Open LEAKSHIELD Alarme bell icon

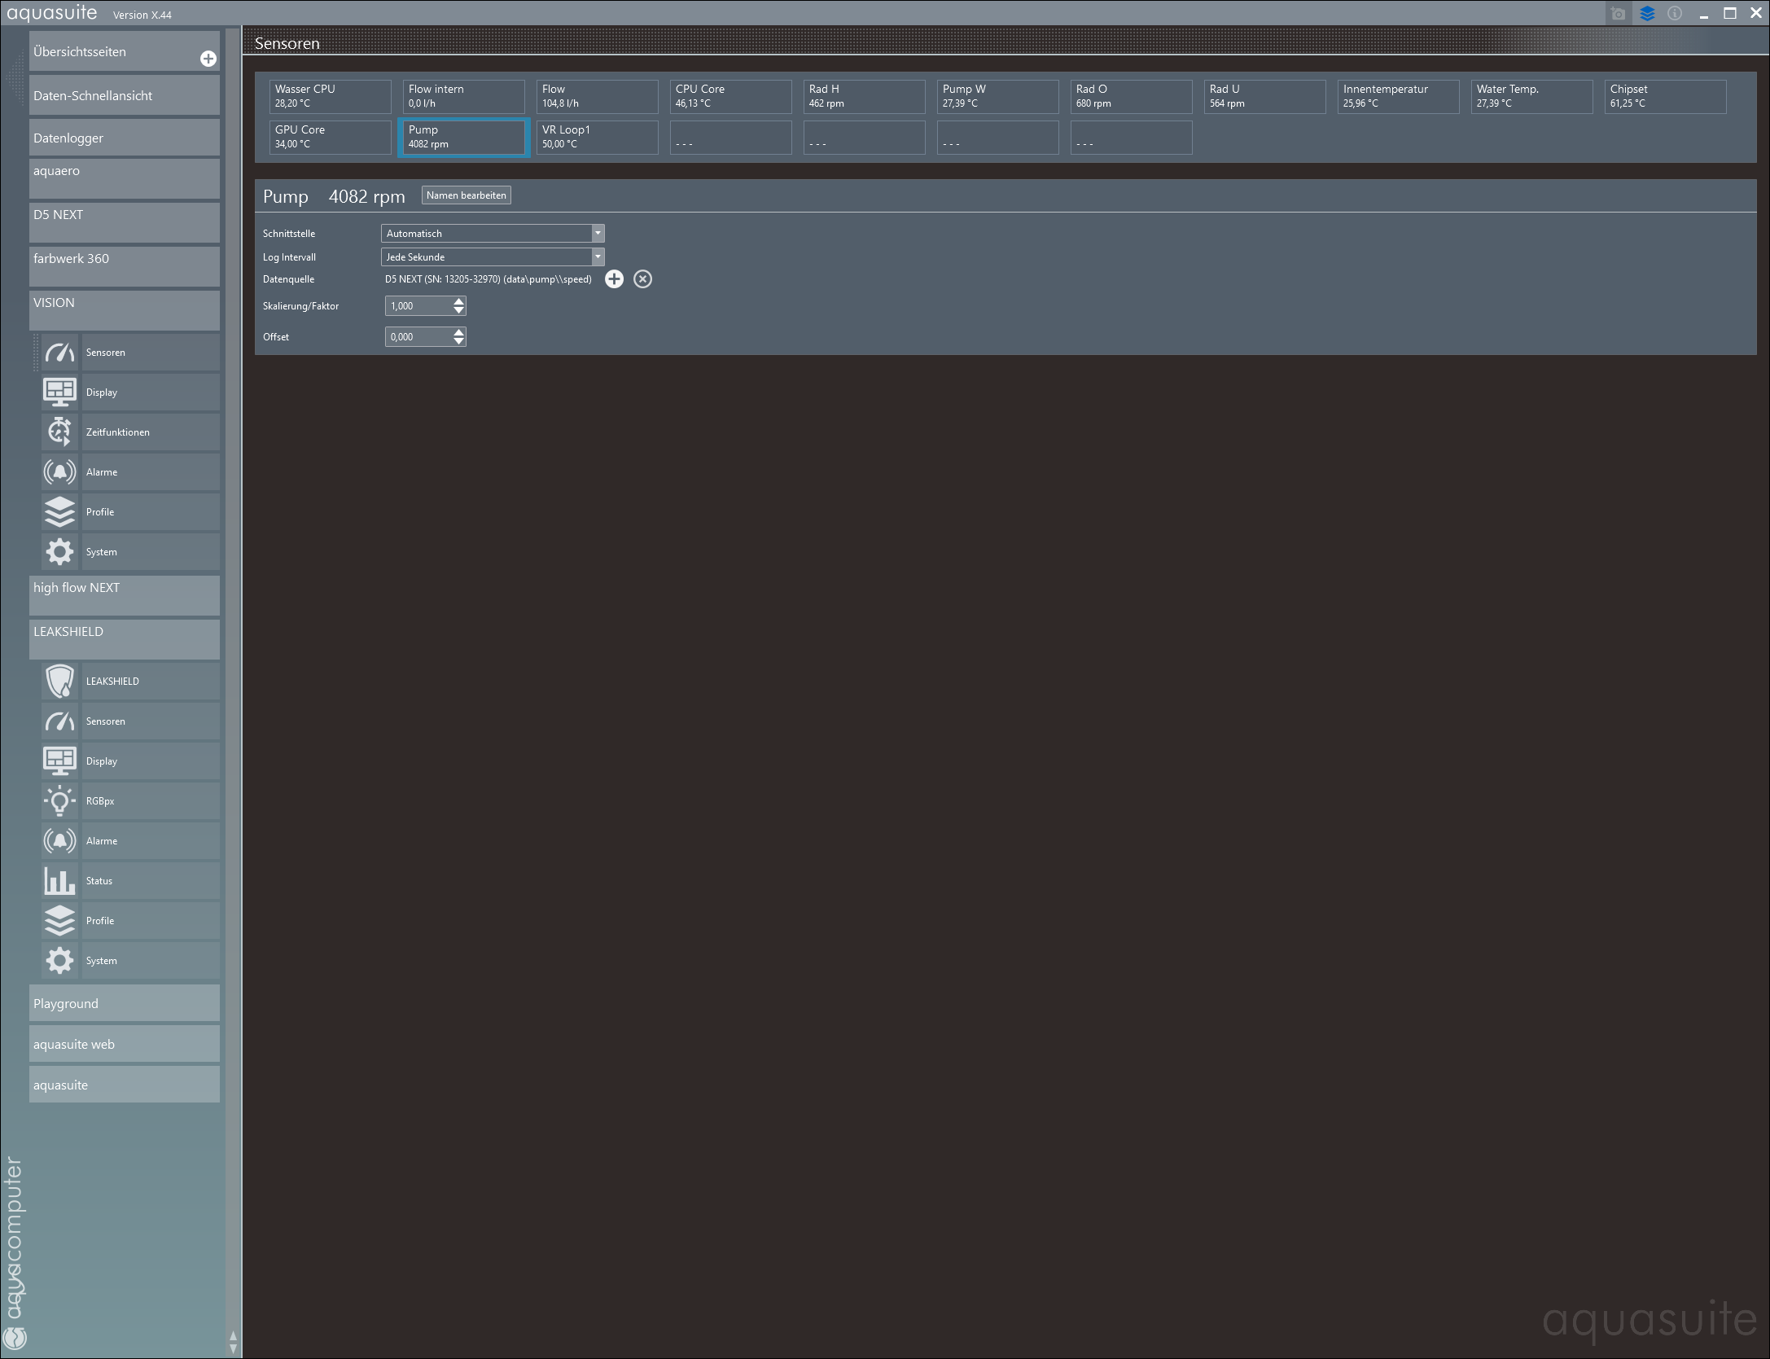point(59,841)
